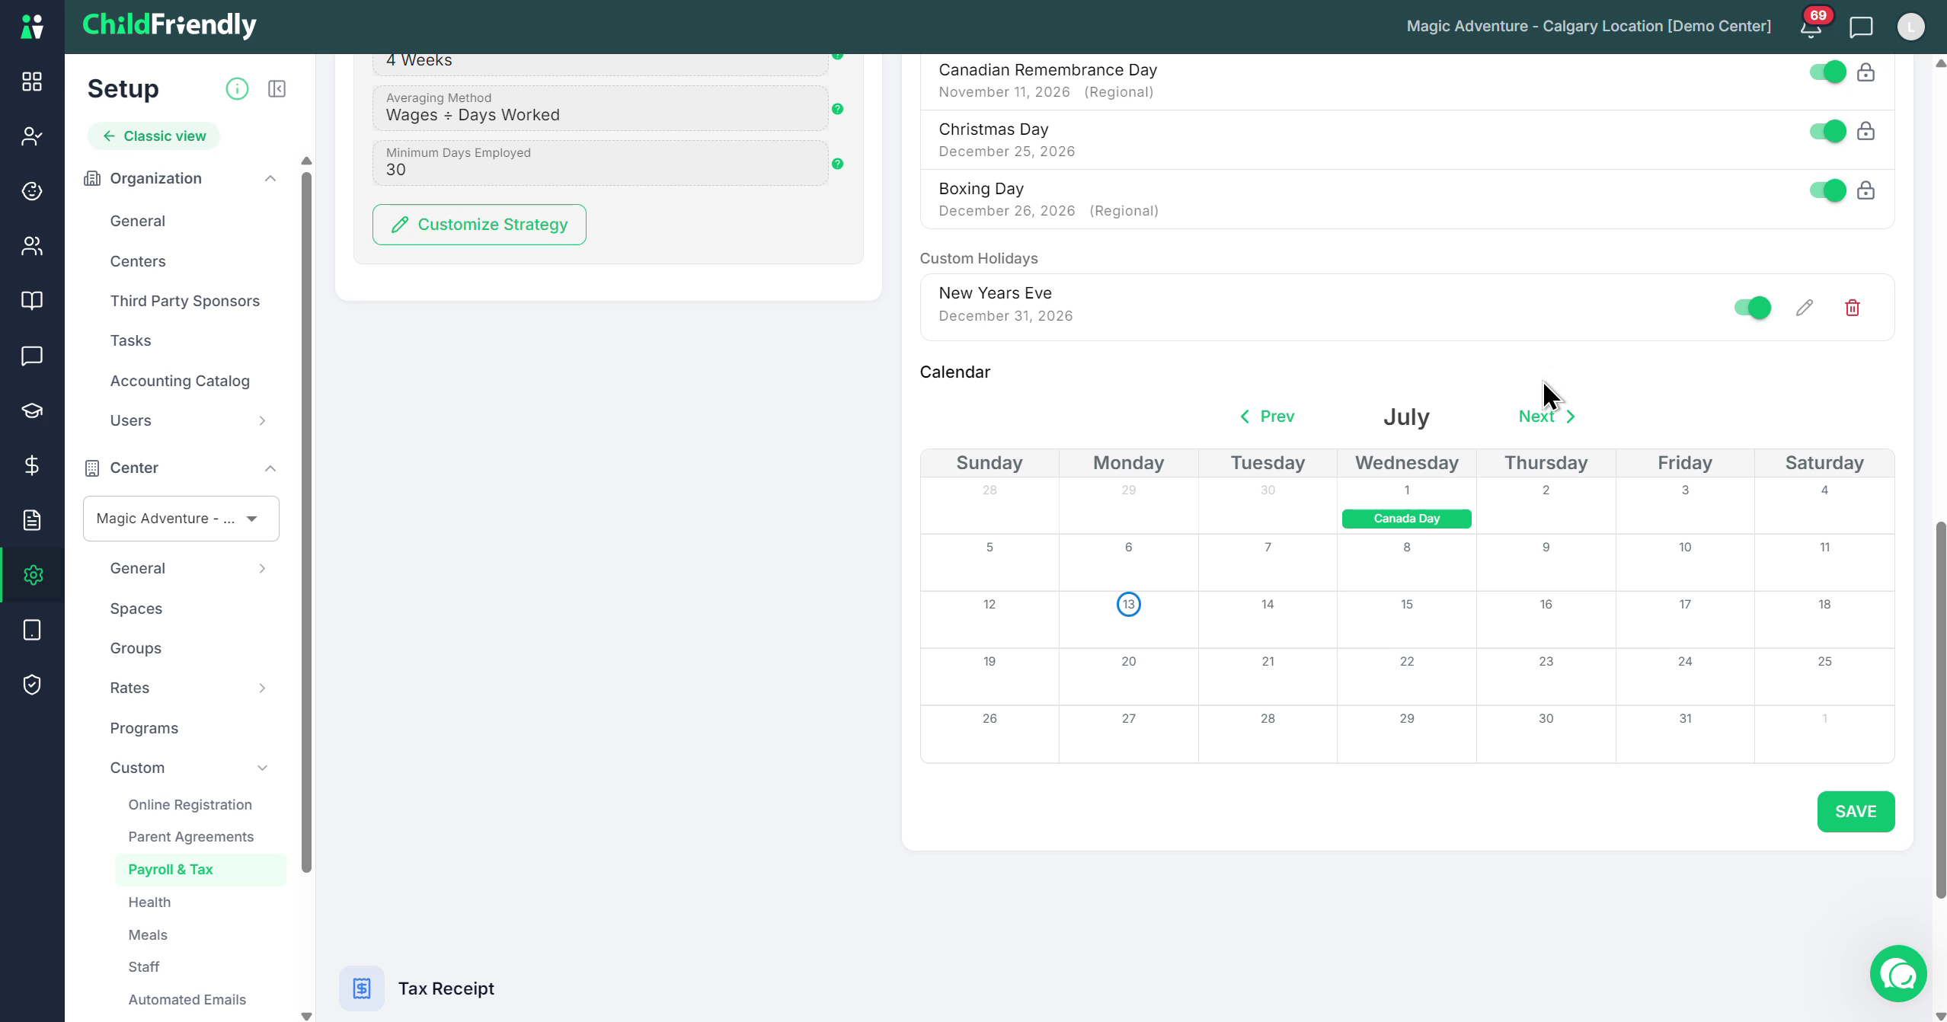Delete the New Years Eve custom holiday
1947x1022 pixels.
pyautogui.click(x=1853, y=308)
